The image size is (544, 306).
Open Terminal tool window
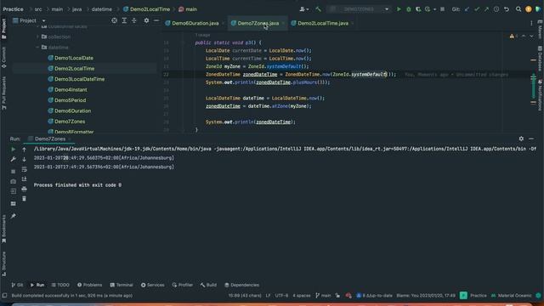click(122, 285)
